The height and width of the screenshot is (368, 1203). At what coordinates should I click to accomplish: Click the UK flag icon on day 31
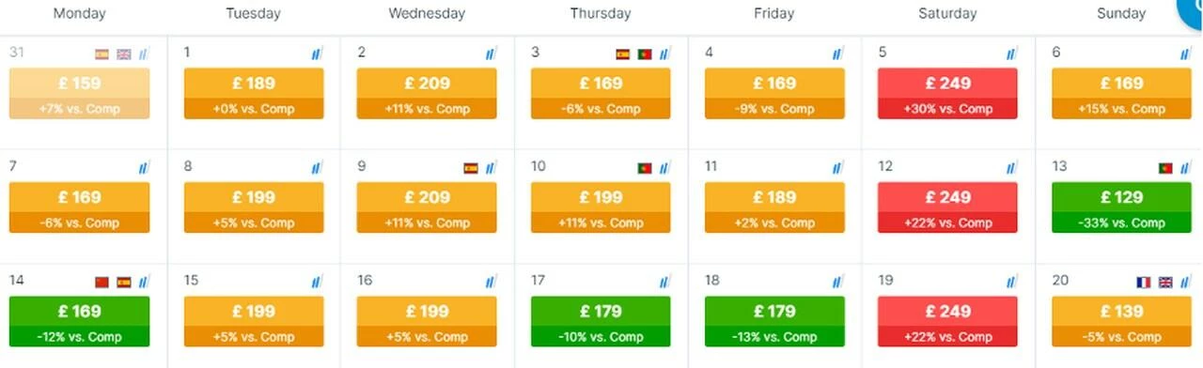click(x=124, y=54)
